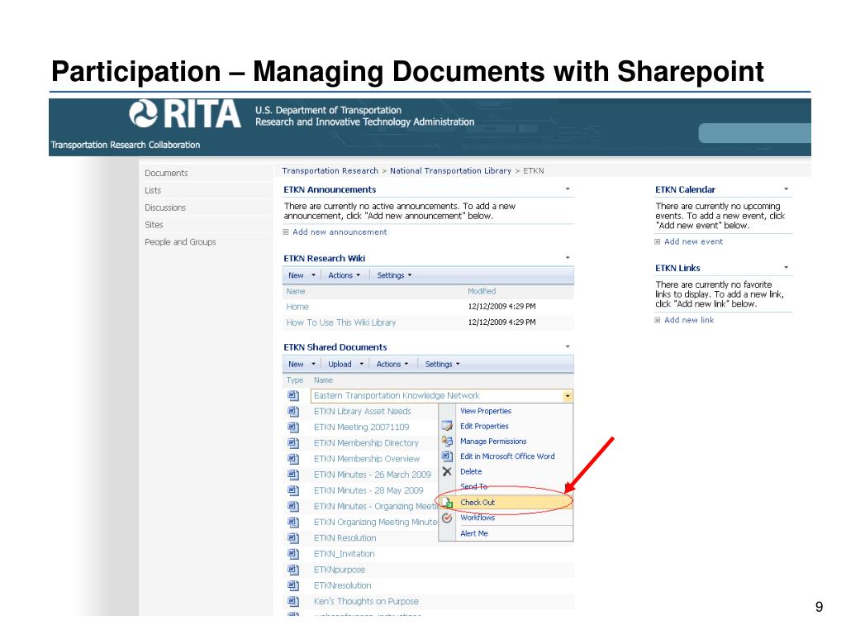Click Word icon beside ETKN Minutes - 26 March 2009

click(293, 475)
